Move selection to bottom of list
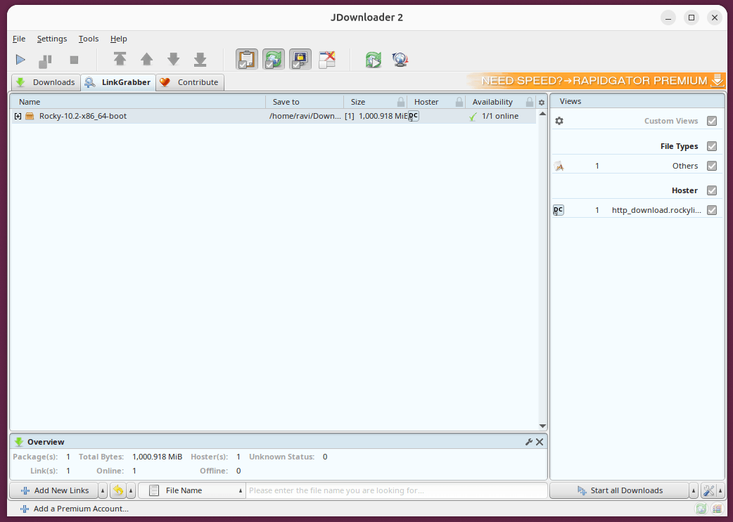 coord(200,59)
